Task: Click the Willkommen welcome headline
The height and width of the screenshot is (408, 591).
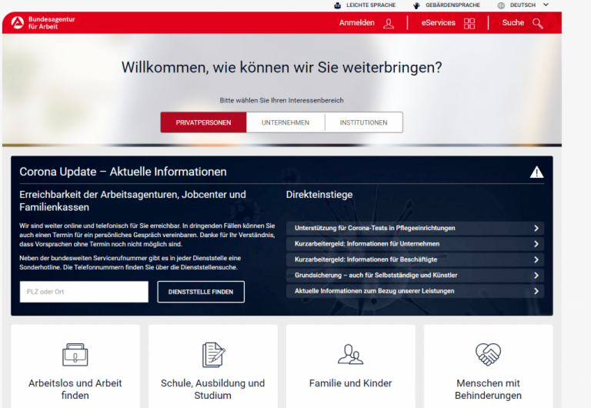Action: (x=282, y=68)
